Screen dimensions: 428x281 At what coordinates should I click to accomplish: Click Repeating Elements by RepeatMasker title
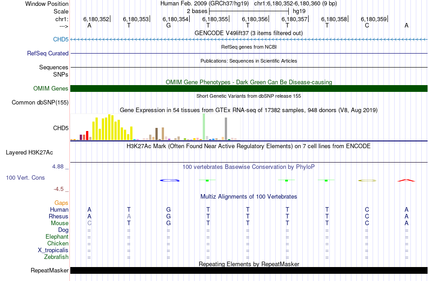click(x=249, y=264)
